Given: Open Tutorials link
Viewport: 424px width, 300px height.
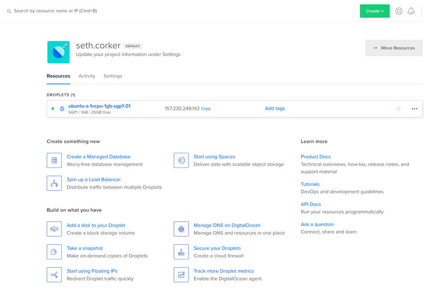Looking at the screenshot, I should click(310, 184).
